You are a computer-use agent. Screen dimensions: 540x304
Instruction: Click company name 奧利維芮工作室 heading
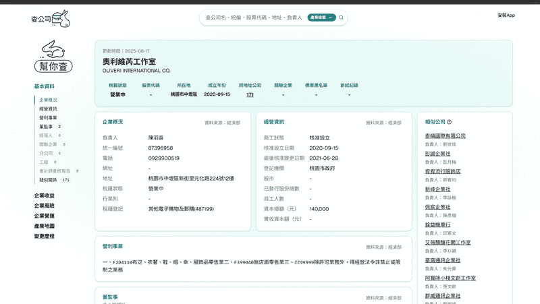129,61
